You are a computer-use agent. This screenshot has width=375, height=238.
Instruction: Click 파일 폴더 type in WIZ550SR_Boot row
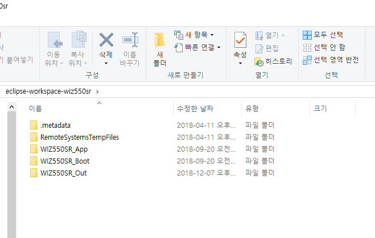[x=259, y=161]
